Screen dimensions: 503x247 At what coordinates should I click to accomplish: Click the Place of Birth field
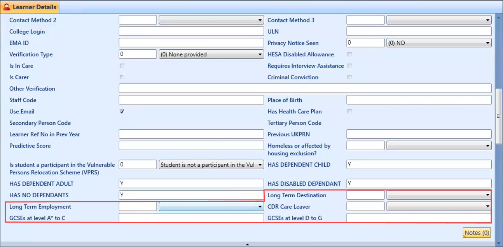419,100
